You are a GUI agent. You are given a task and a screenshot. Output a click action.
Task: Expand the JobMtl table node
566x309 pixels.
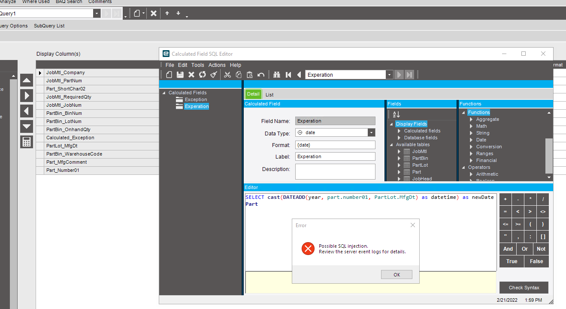point(399,152)
